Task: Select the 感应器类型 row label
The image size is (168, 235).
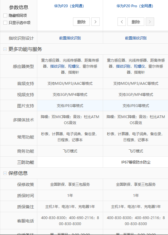Action: [x=23, y=66]
